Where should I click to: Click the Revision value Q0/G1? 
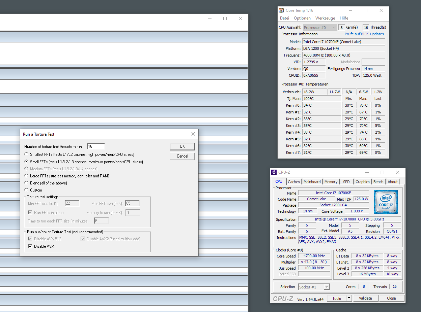pyautogui.click(x=392, y=232)
